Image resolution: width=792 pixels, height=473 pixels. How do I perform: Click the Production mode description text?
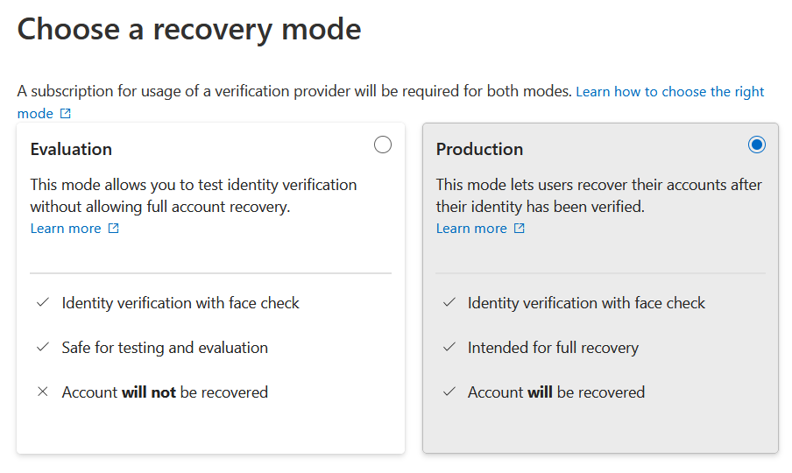(599, 195)
